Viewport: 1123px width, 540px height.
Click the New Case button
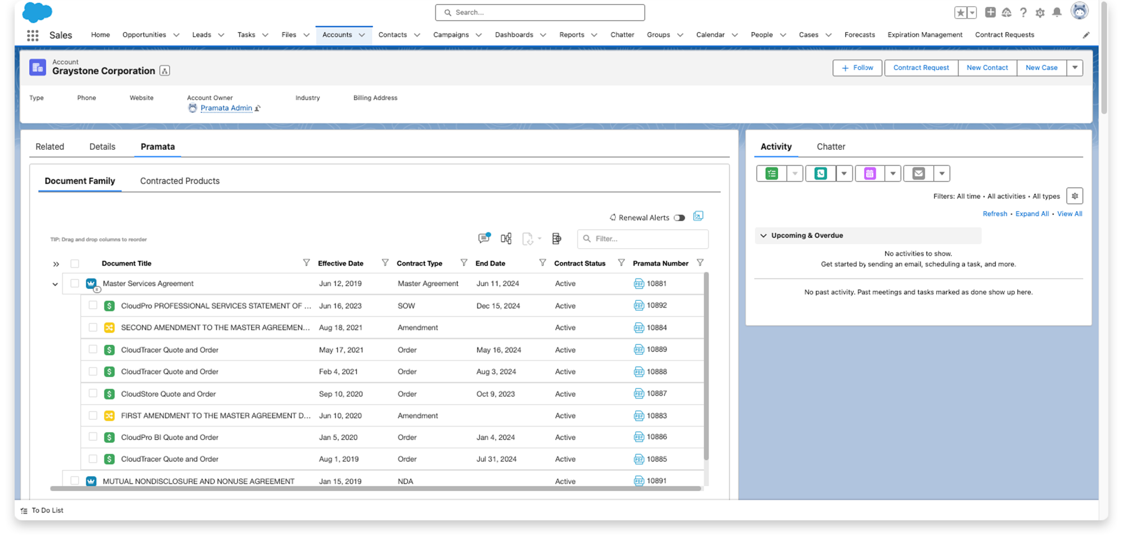tap(1042, 68)
